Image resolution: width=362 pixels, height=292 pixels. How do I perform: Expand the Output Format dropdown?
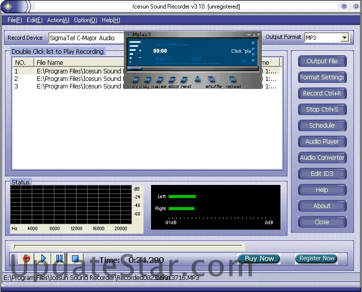(x=344, y=38)
